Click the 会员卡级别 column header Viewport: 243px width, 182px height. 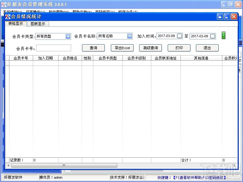click(137, 58)
